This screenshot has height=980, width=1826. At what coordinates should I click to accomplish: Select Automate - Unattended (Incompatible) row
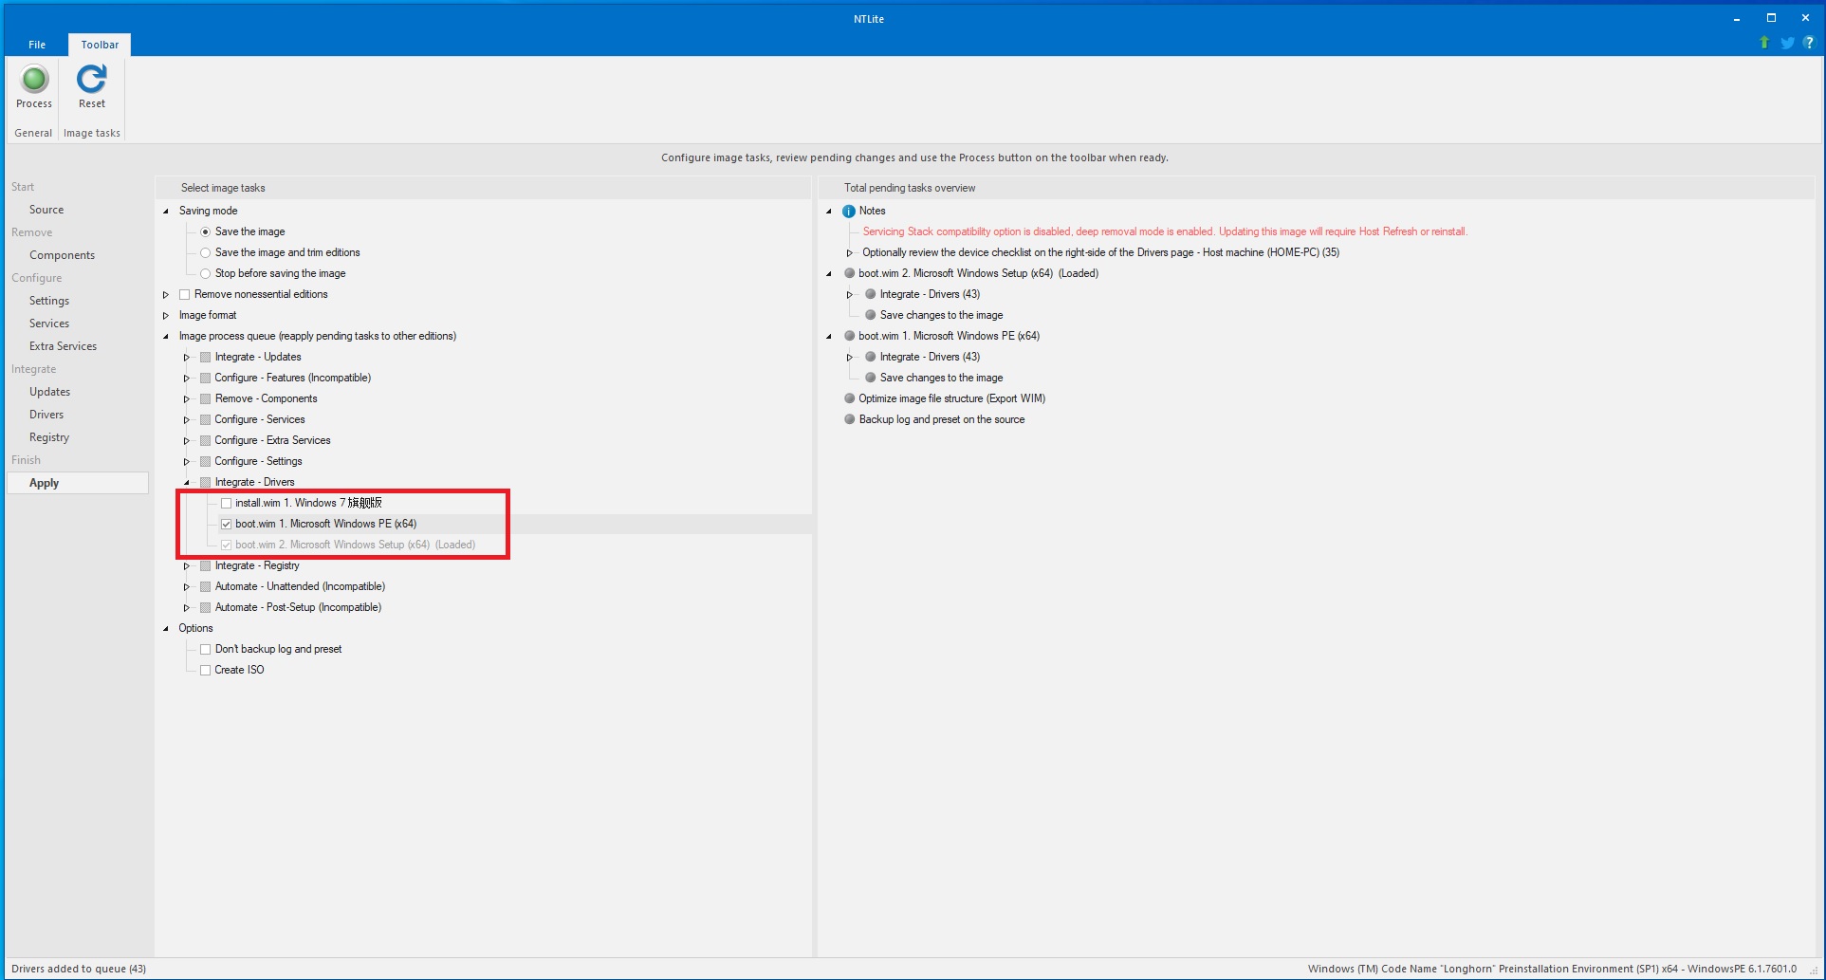coord(300,586)
